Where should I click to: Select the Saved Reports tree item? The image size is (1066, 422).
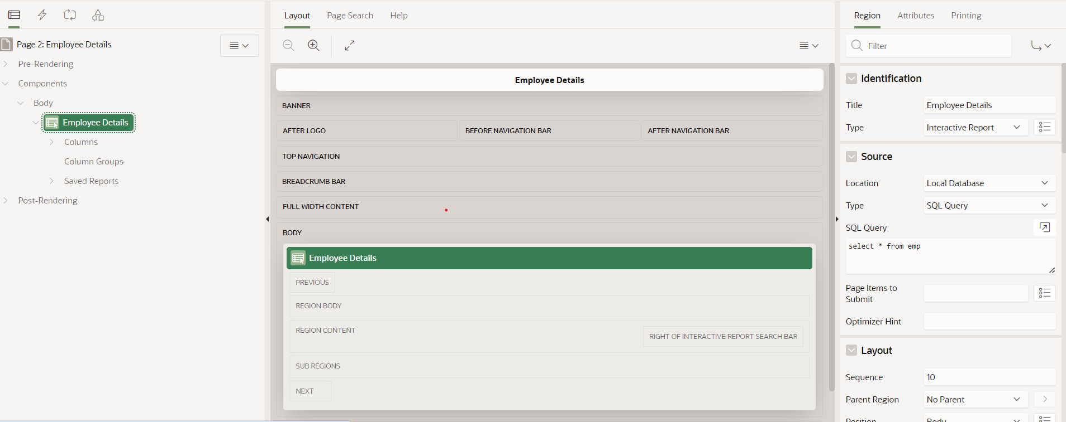click(x=91, y=181)
